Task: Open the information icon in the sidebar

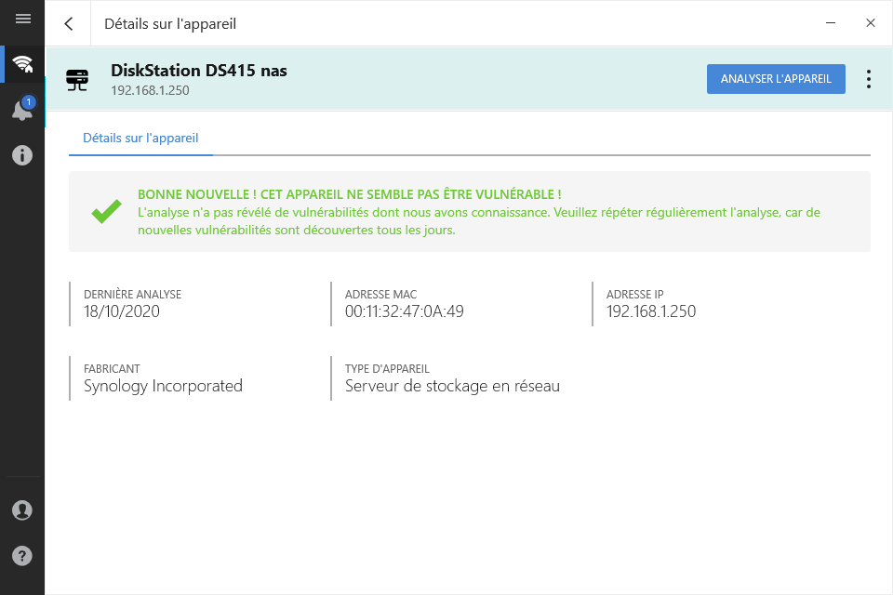Action: click(22, 155)
